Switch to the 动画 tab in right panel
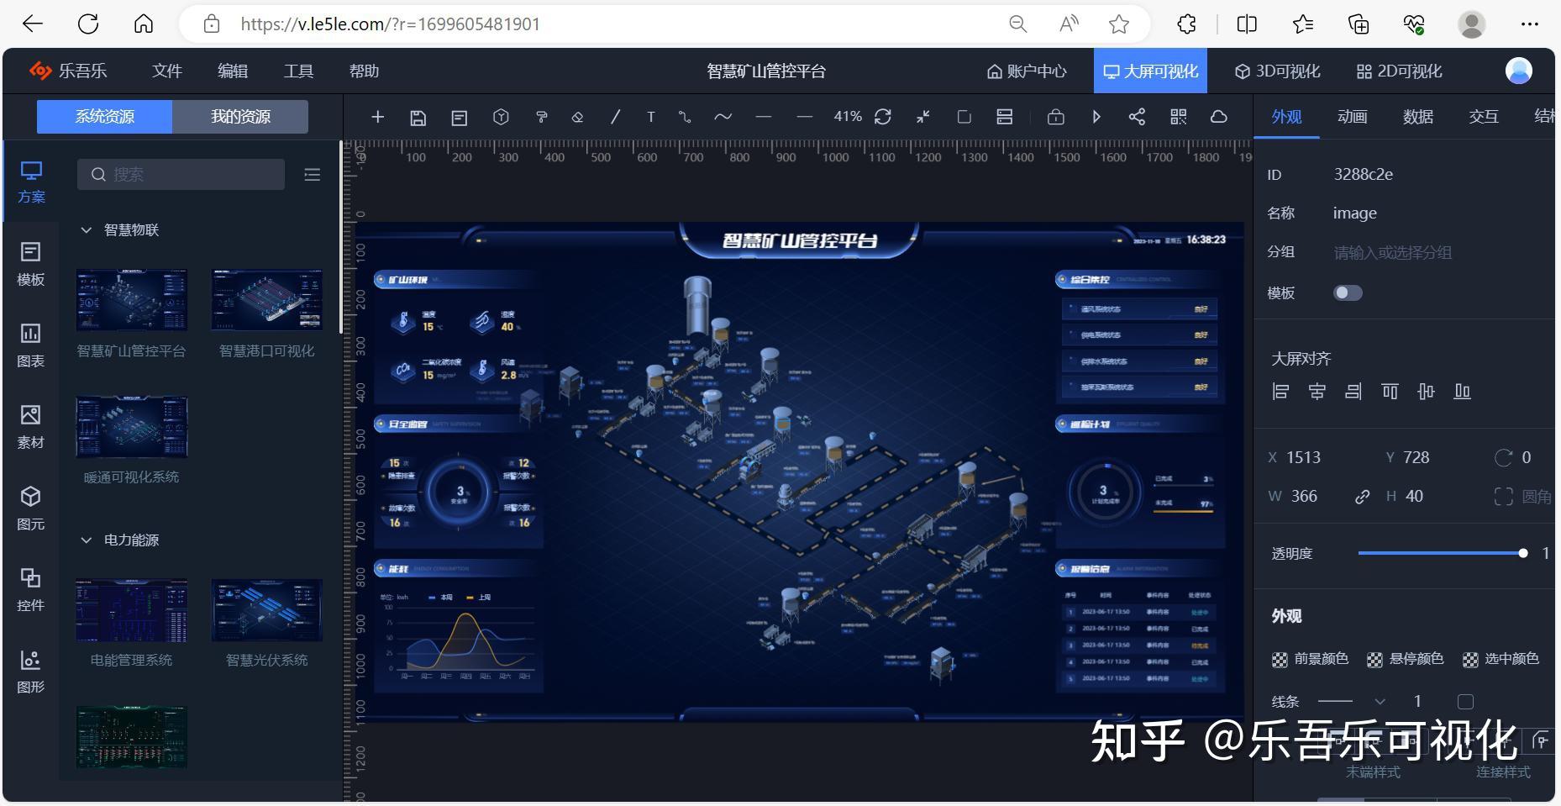Image resolution: width=1561 pixels, height=806 pixels. (x=1350, y=117)
